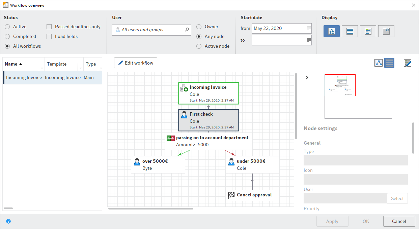The width and height of the screenshot is (419, 229).
Task: Select the Owner radio button
Action: click(x=199, y=27)
